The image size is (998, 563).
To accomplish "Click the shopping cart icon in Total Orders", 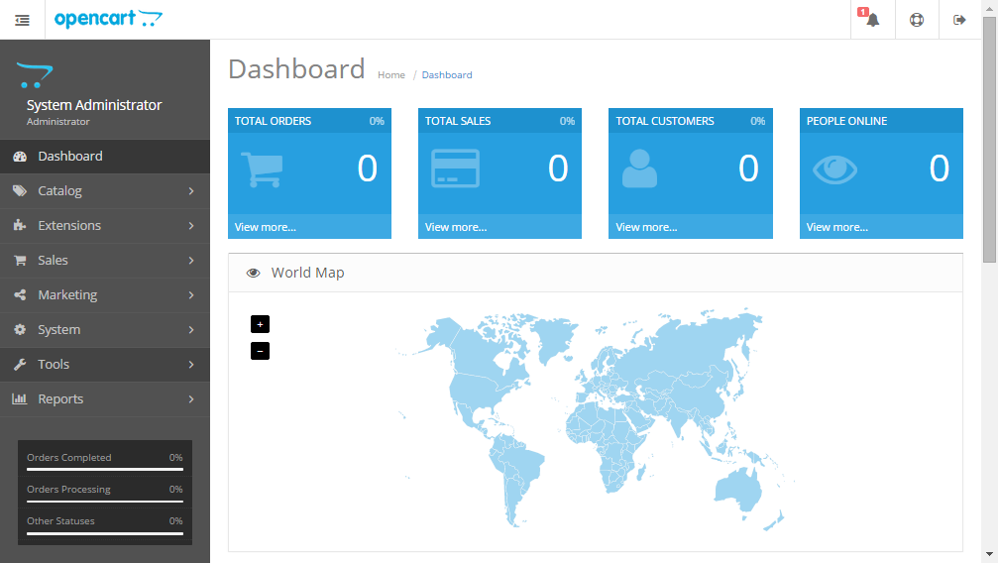I will tap(262, 169).
